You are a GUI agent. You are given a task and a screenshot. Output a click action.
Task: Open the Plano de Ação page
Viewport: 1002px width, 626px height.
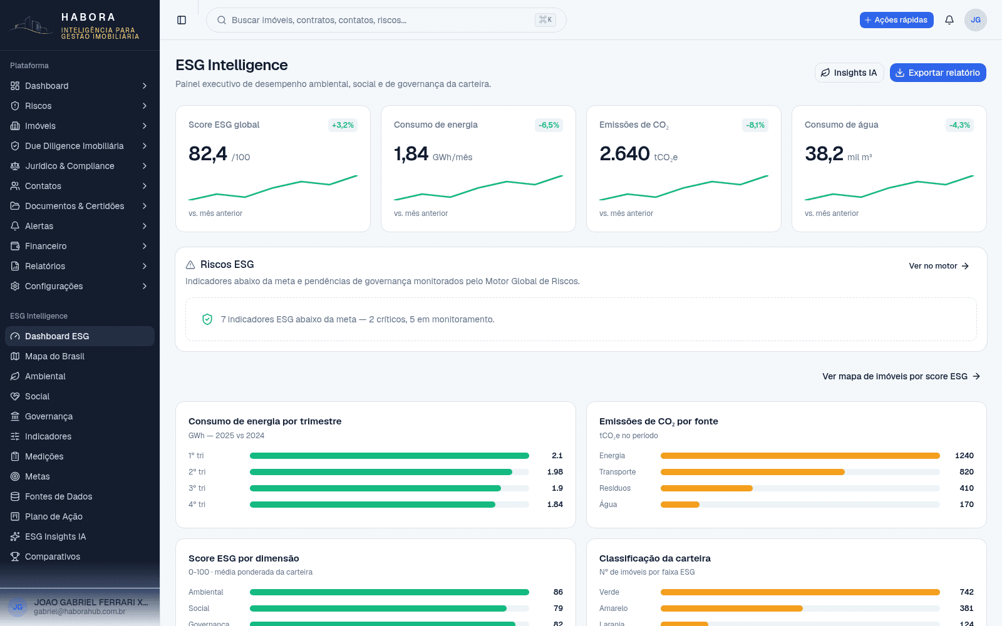pos(80,516)
